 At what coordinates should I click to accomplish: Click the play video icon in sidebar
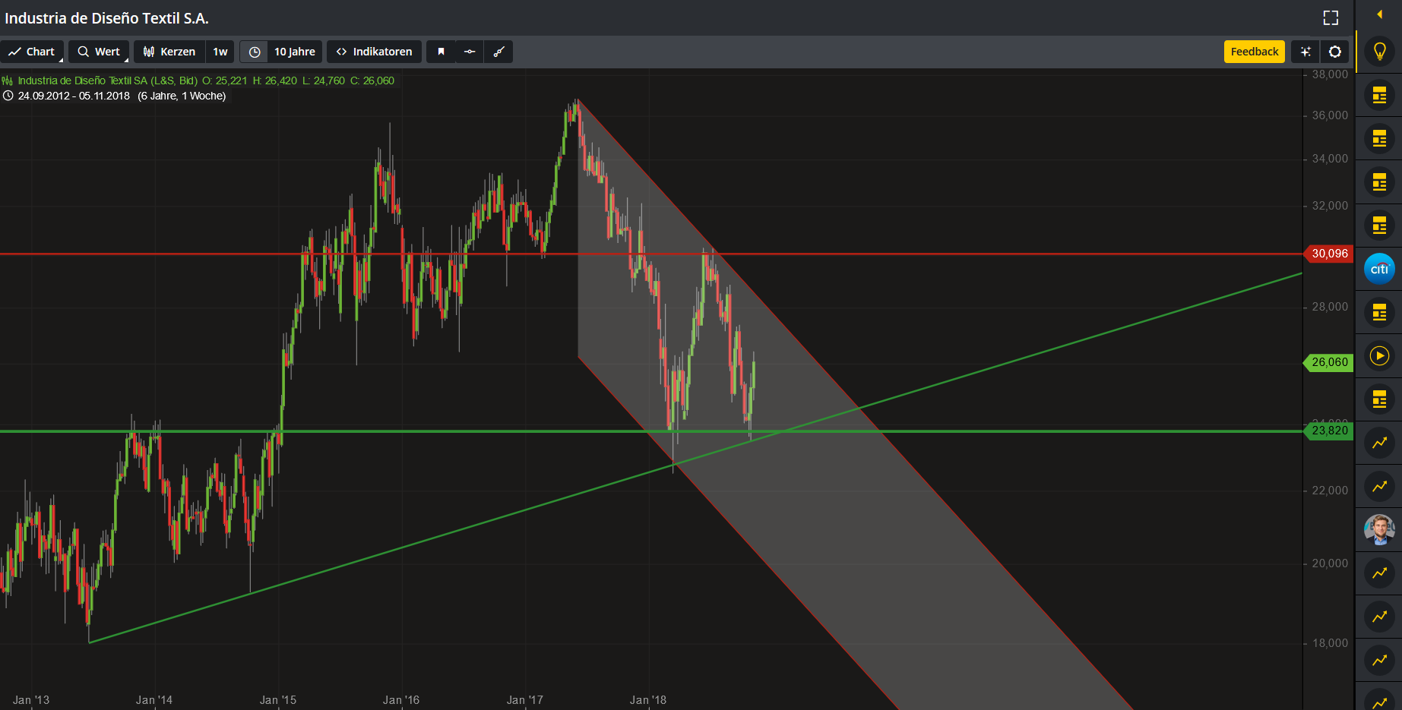coord(1379,356)
